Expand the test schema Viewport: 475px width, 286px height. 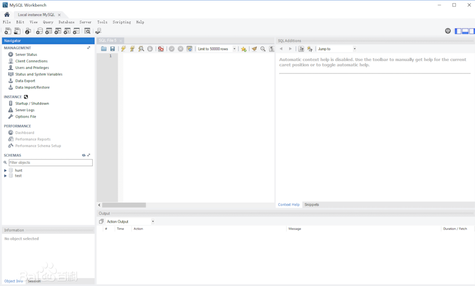5,176
